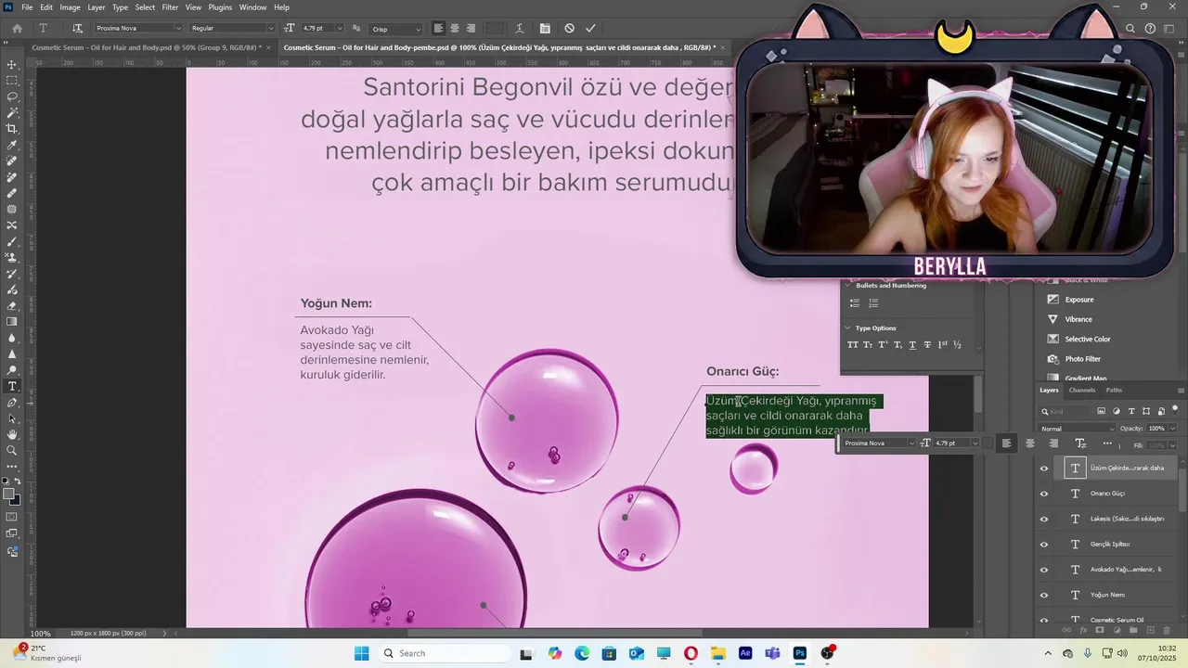This screenshot has height=668, width=1188.
Task: Select the Horizontal Type tool
Action: (x=12, y=386)
